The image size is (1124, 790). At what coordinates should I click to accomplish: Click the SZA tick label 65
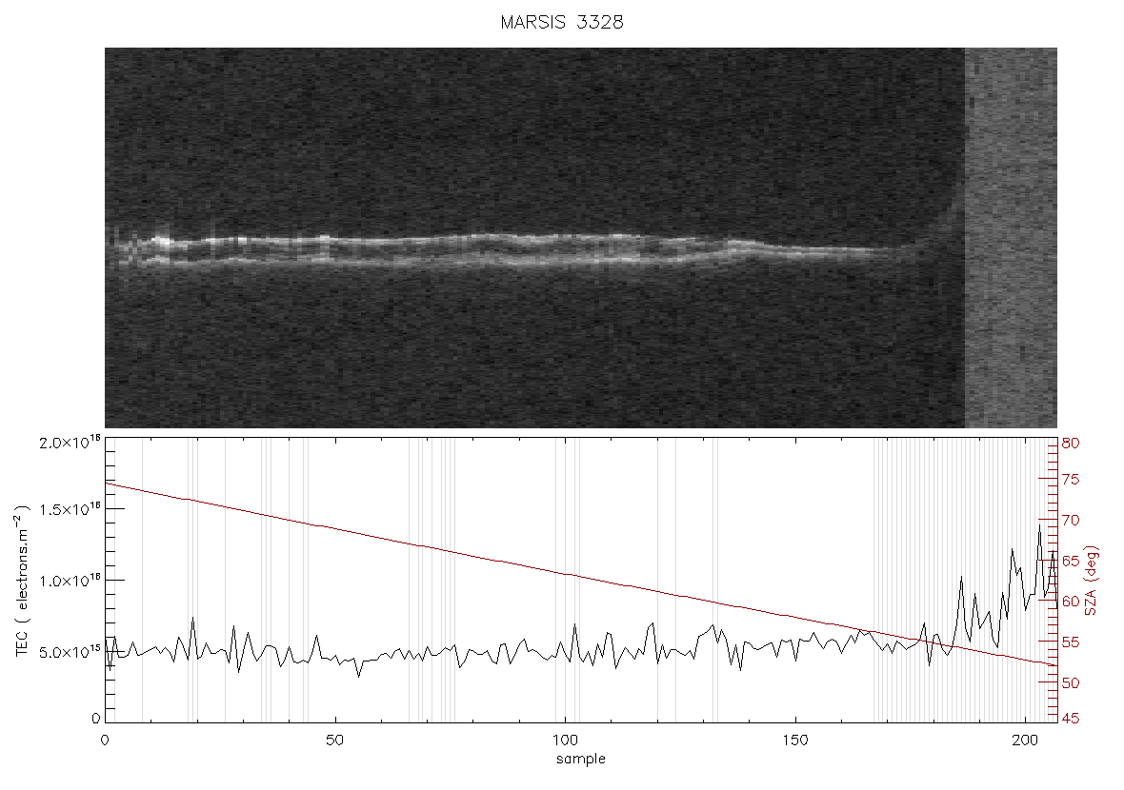[1071, 560]
